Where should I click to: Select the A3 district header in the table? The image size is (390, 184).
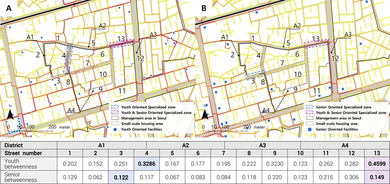(262, 145)
